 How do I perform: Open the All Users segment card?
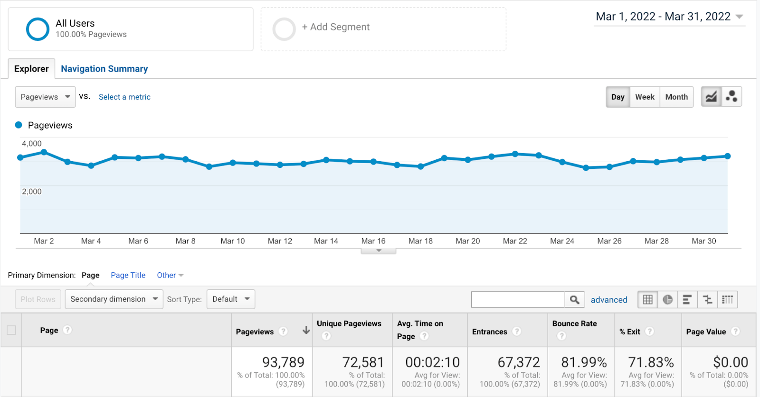point(131,29)
